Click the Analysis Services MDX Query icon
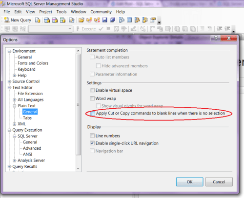The height and width of the screenshot is (198, 244). coord(47,20)
